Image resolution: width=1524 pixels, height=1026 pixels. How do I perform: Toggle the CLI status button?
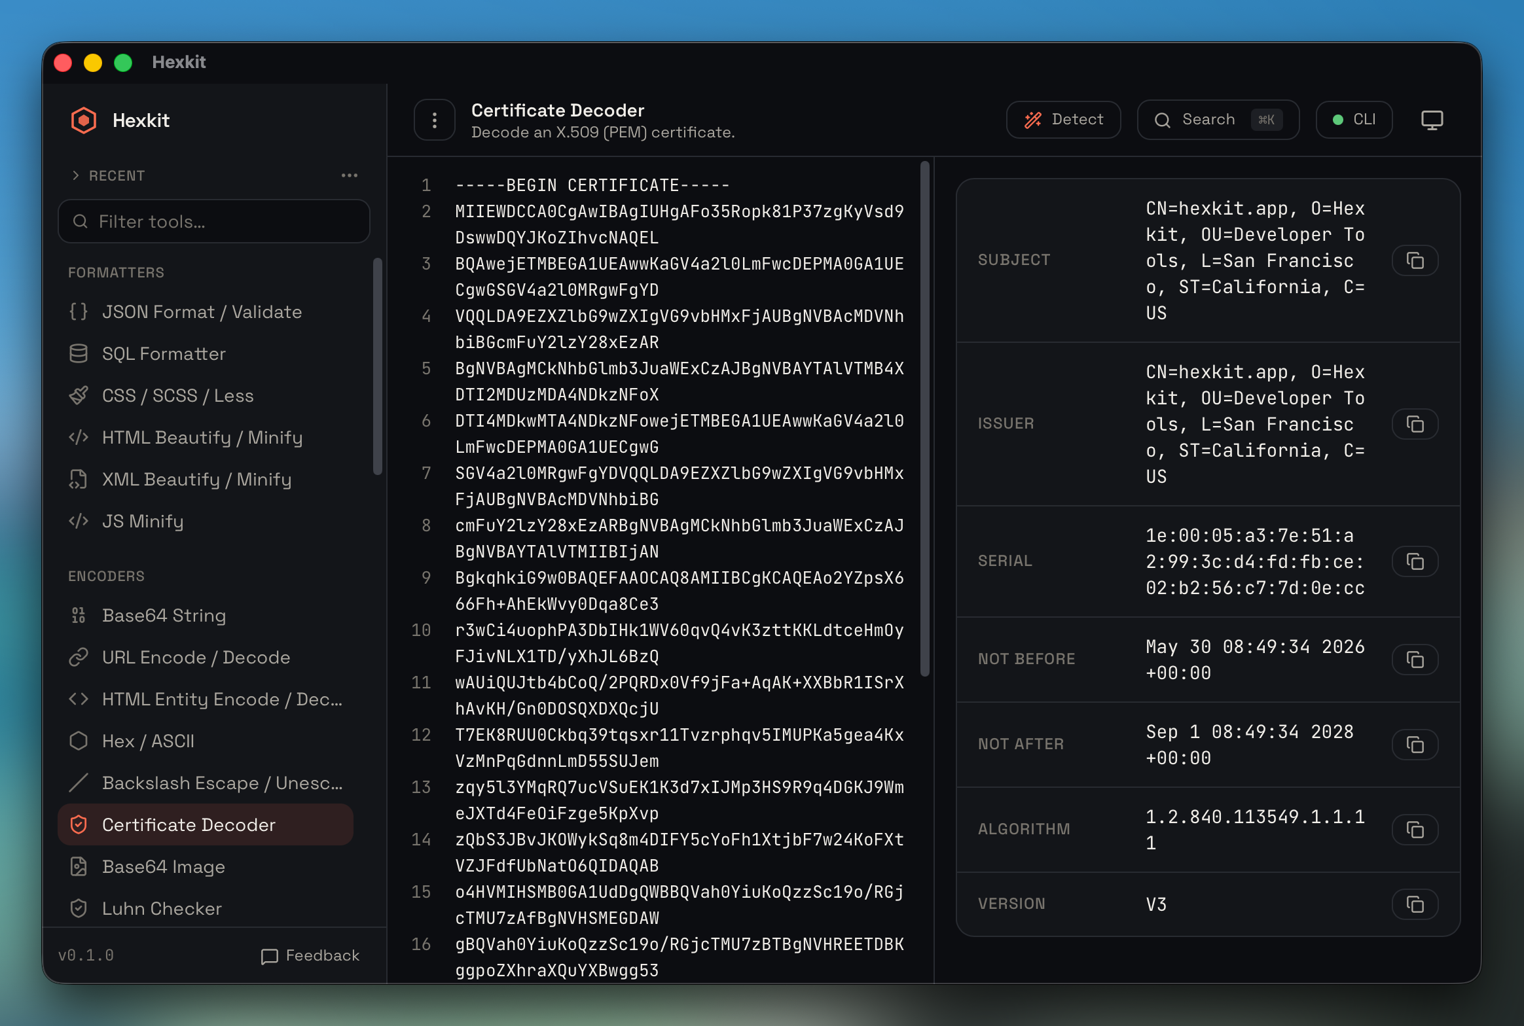pos(1354,120)
